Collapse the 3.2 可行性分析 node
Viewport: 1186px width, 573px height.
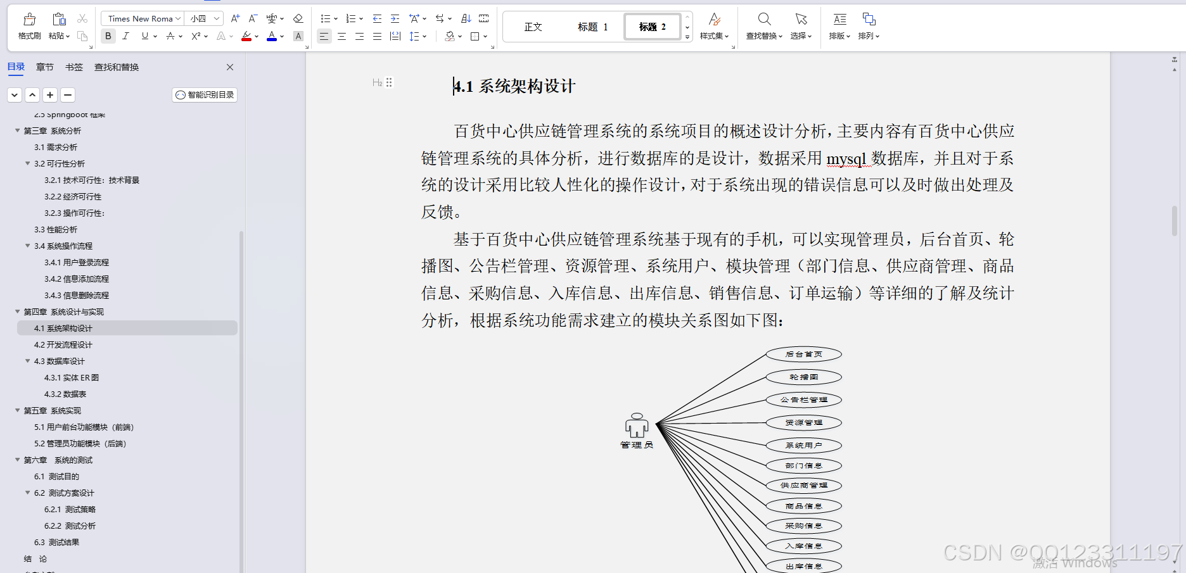click(x=28, y=163)
